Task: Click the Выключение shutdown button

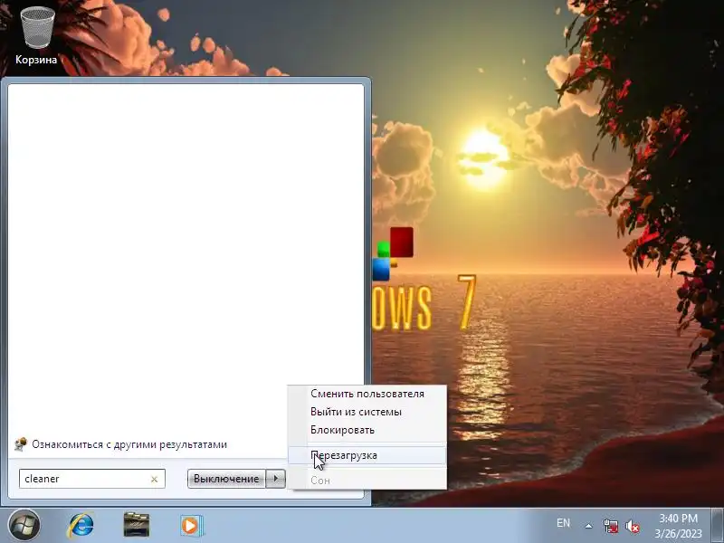Action: click(x=226, y=479)
